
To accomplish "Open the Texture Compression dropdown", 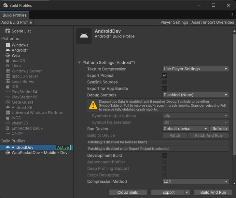I will coord(196,69).
